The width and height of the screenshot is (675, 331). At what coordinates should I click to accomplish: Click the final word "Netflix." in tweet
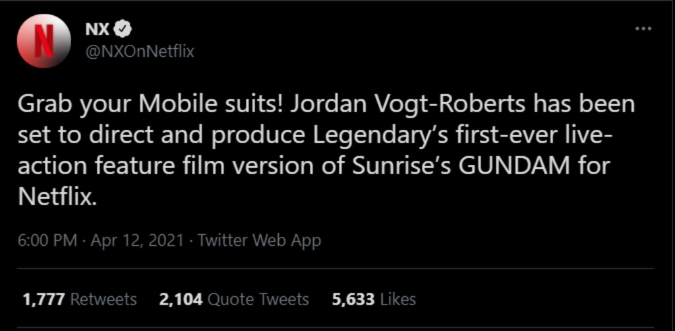(x=57, y=197)
